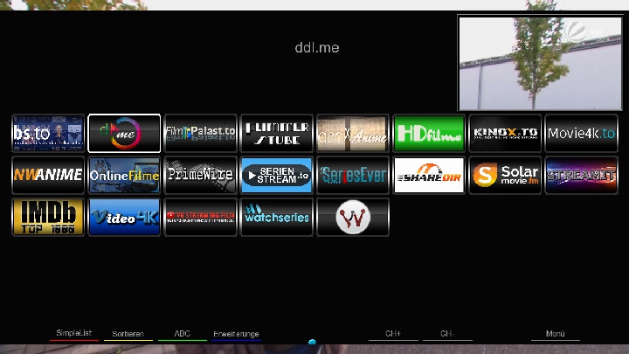Open the Menü item
This screenshot has width=629, height=354.
pyautogui.click(x=555, y=334)
